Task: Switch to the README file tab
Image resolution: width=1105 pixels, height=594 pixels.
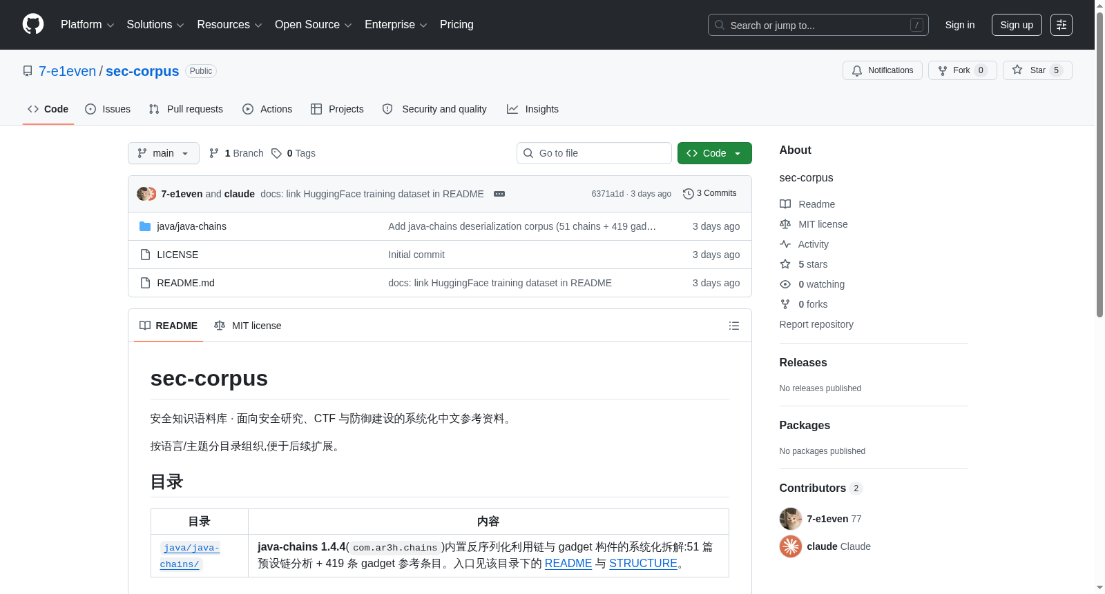Action: [x=169, y=326]
